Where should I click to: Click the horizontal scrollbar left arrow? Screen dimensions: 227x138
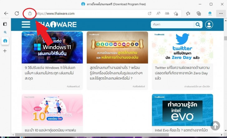pos(13,135)
